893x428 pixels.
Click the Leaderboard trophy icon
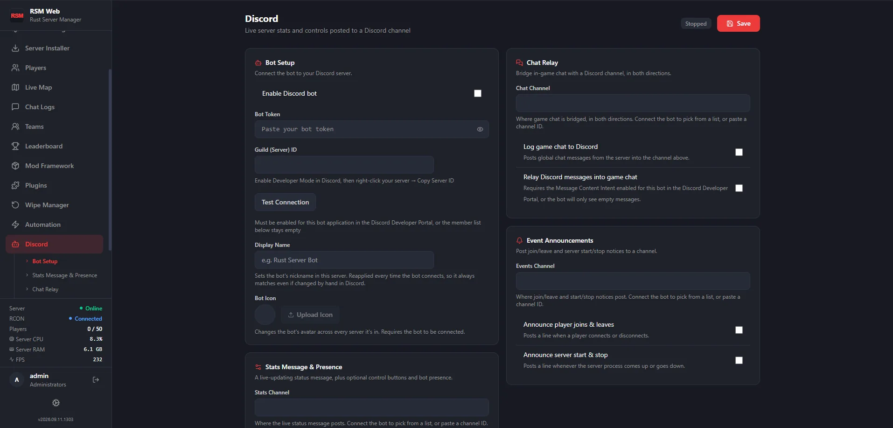point(15,146)
